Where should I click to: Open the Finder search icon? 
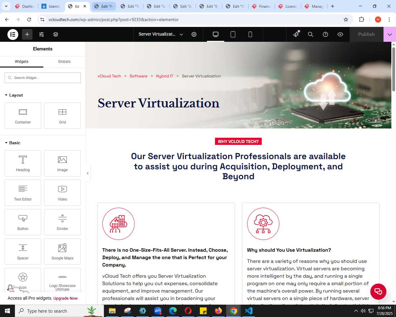(x=311, y=34)
